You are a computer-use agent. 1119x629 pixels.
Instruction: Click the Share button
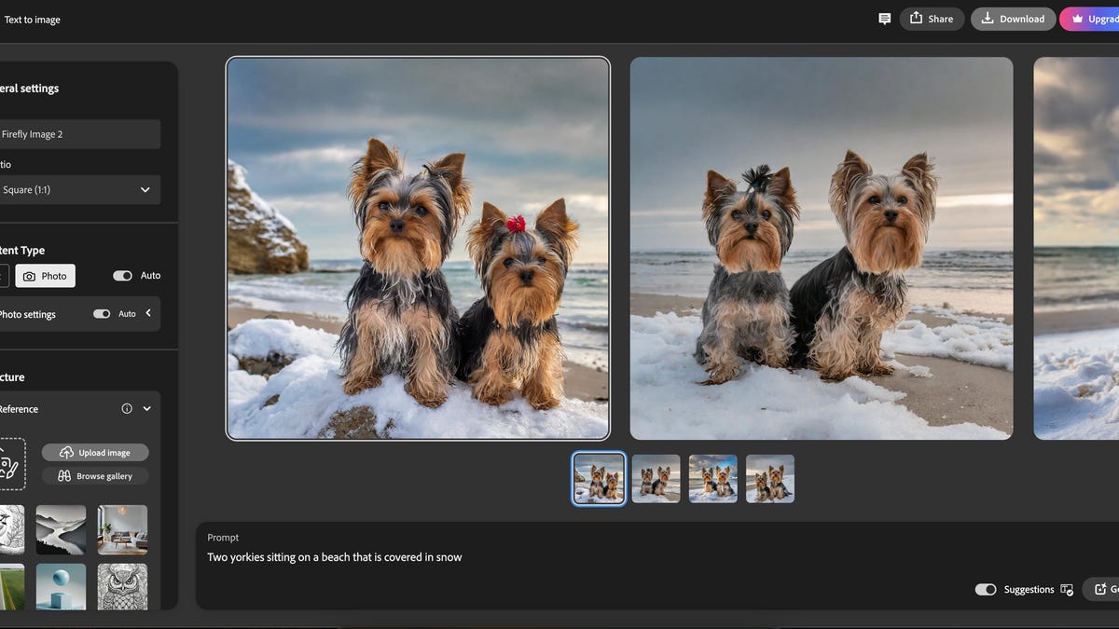click(931, 19)
